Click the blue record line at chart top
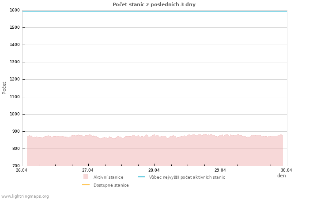This screenshot has width=309, height=199. click(154, 11)
